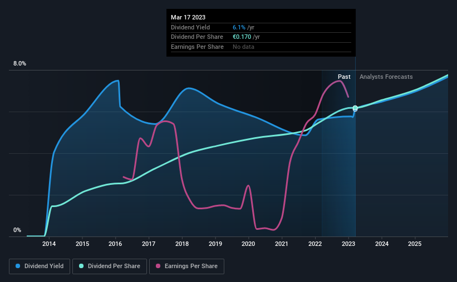Click Dividend Yield label in tooltip
Viewport: 457px width, 282px height.
tap(190, 27)
